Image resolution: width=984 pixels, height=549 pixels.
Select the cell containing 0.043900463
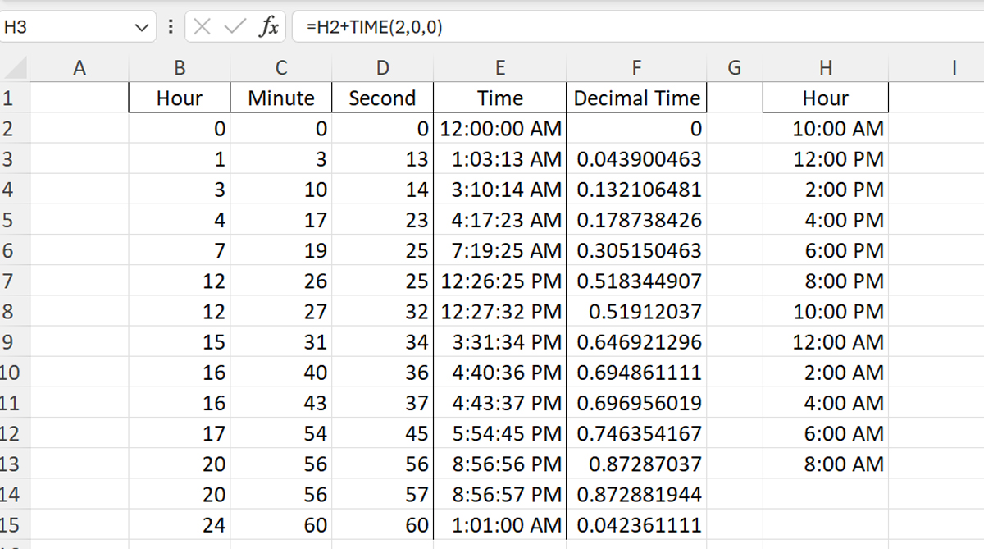(637, 159)
